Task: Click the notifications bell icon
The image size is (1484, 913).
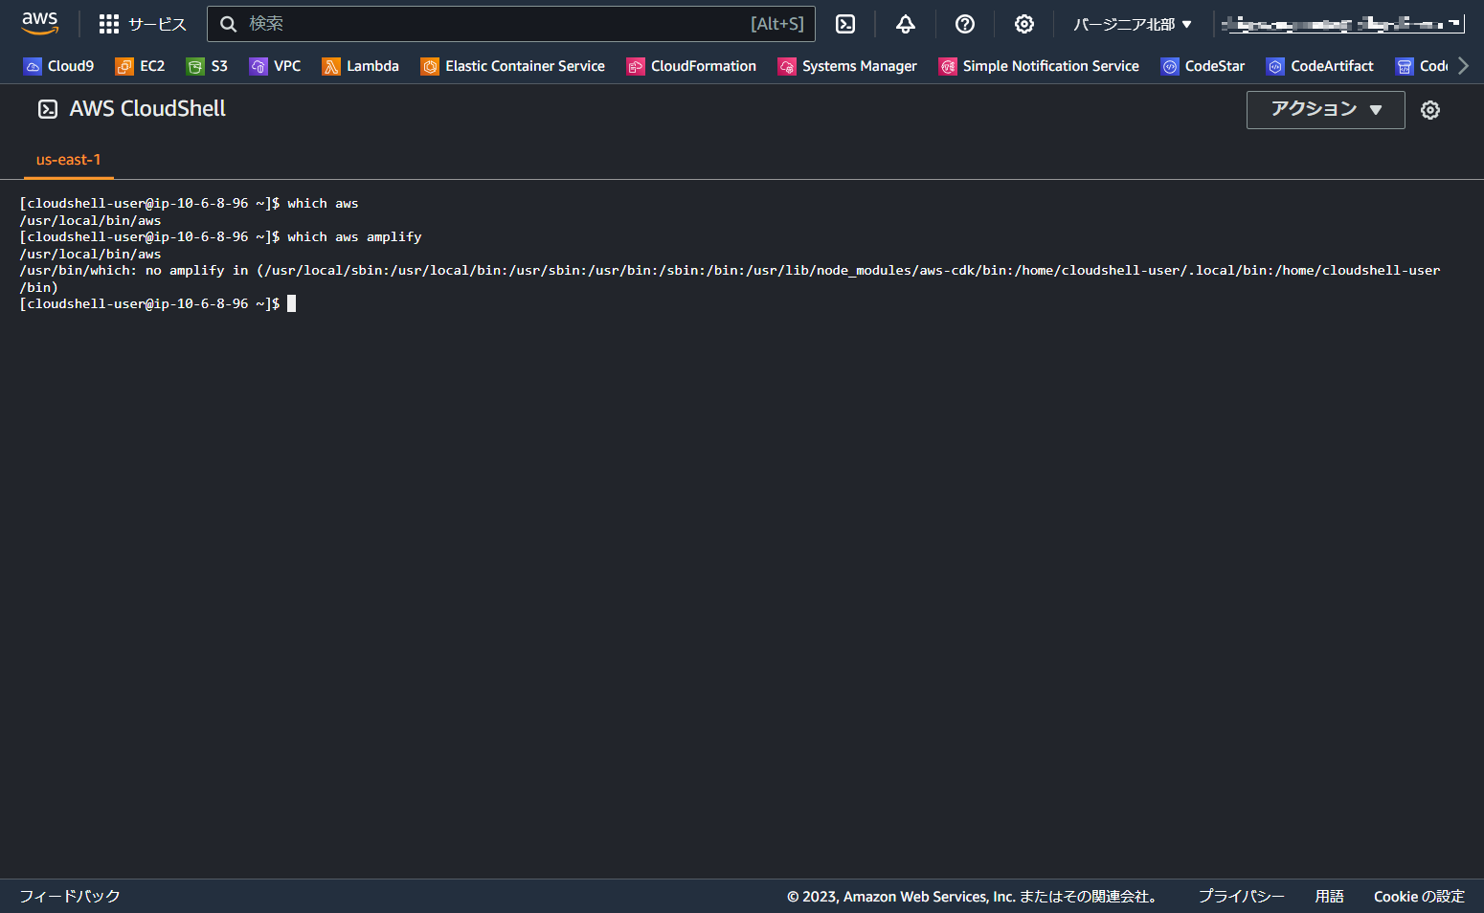Action: (x=905, y=23)
